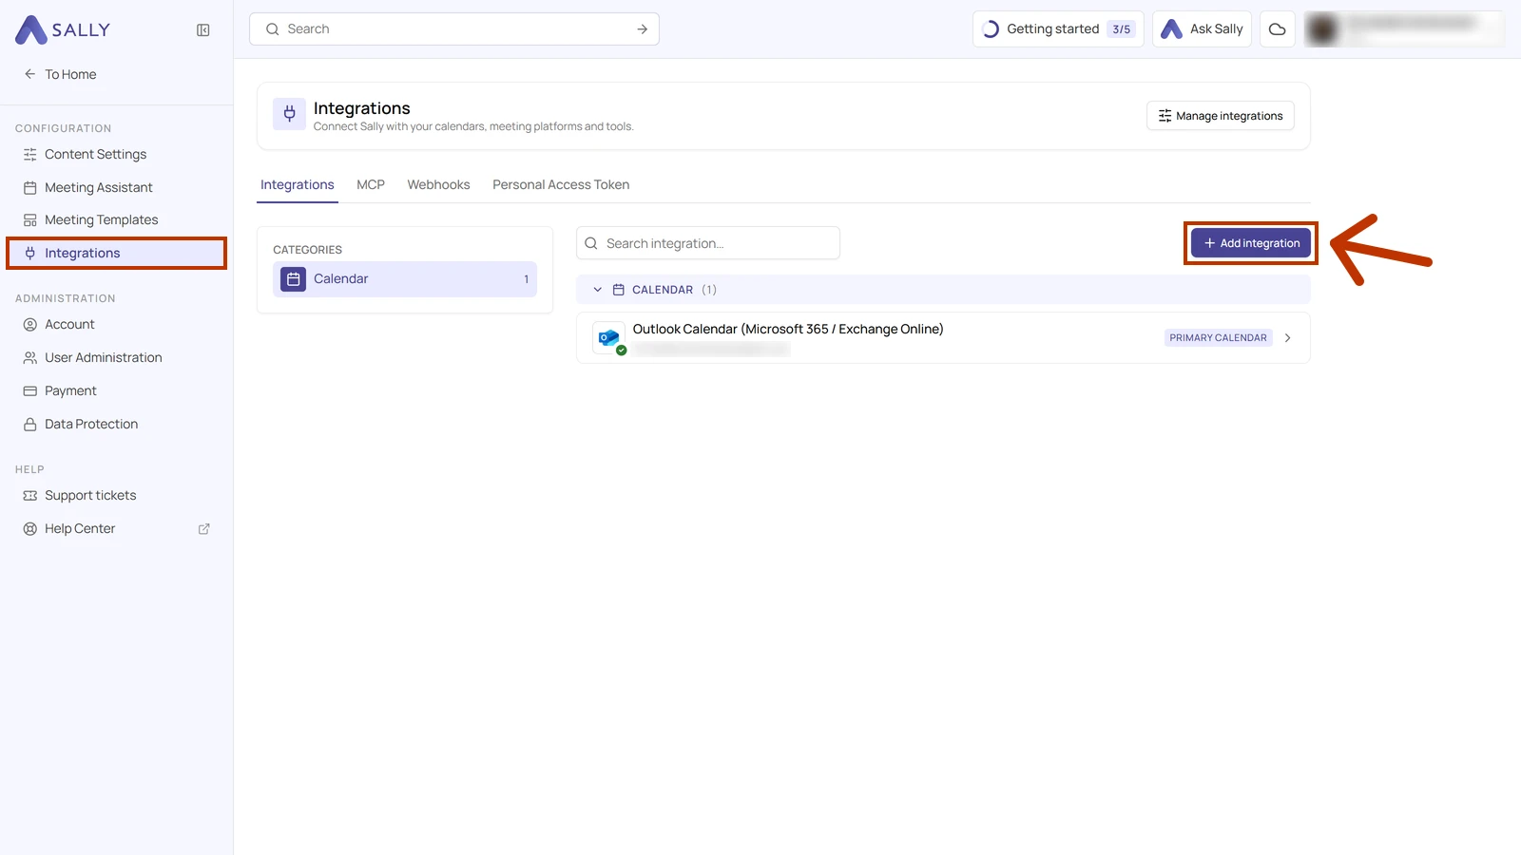Collapse the sidebar panel icon
The height and width of the screenshot is (855, 1521).
pos(203,30)
